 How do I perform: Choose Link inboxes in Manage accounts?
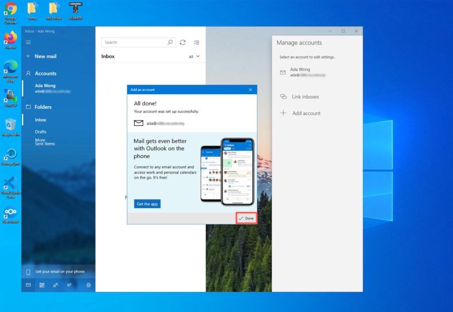[x=305, y=97]
